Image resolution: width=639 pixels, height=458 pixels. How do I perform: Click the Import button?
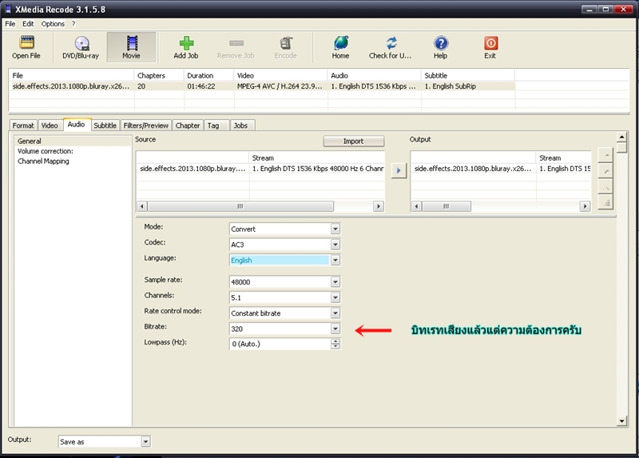[354, 141]
